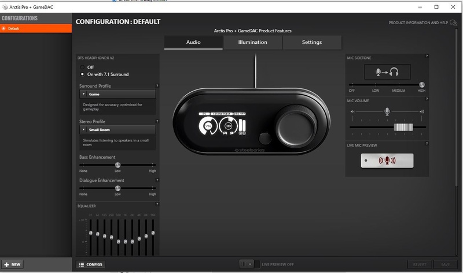Adjust the Dialogue Enhancement slider handle
This screenshot has width=463, height=273.
click(x=117, y=188)
